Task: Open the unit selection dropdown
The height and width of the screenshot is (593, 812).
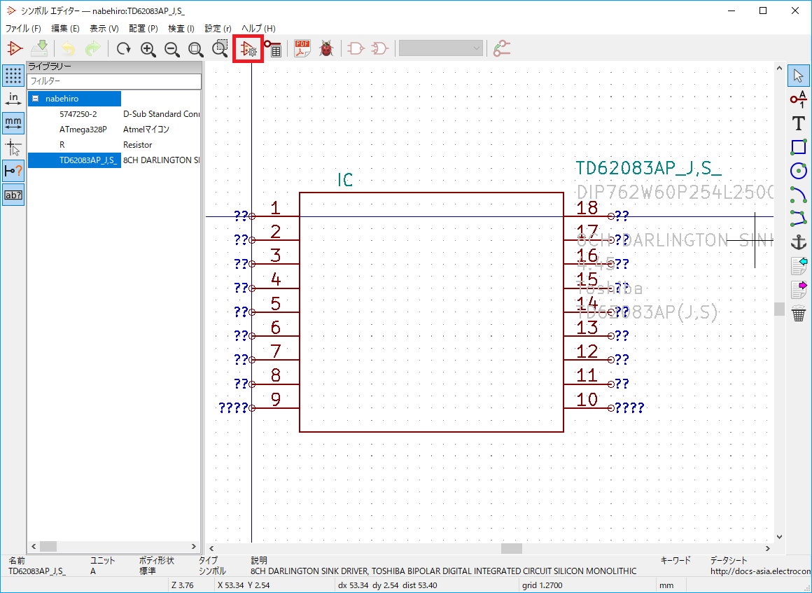Action: coord(441,49)
